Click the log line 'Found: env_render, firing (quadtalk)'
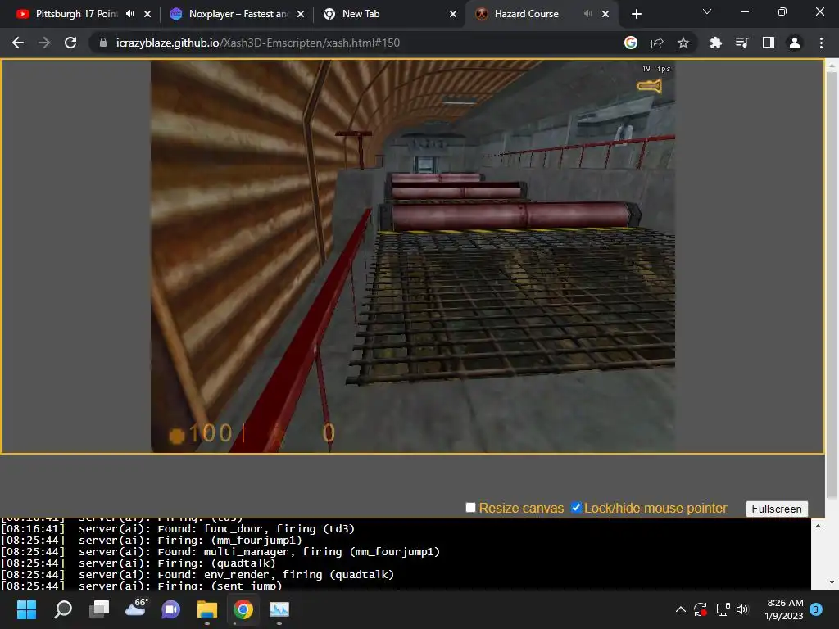The width and height of the screenshot is (839, 629). click(x=275, y=575)
